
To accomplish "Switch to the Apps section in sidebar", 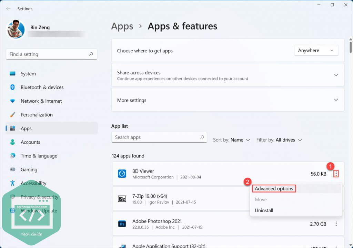I will [26, 128].
